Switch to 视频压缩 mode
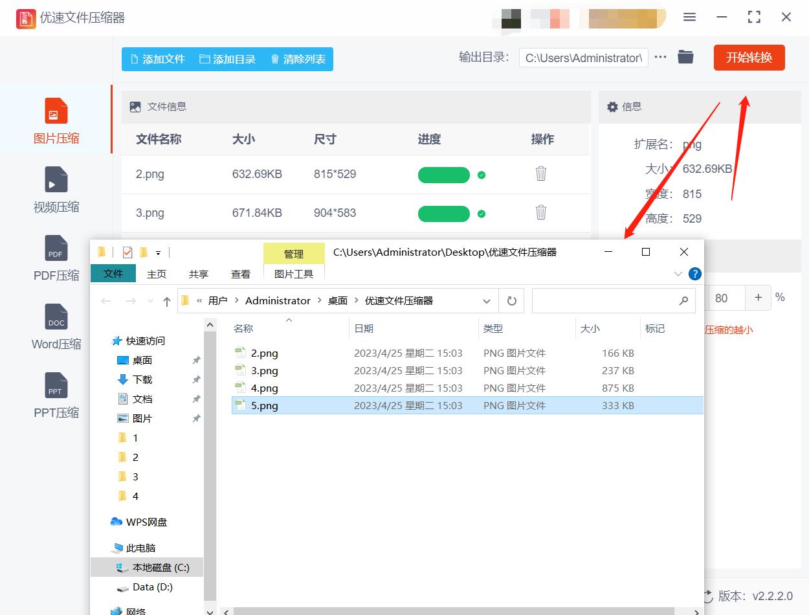 56,190
